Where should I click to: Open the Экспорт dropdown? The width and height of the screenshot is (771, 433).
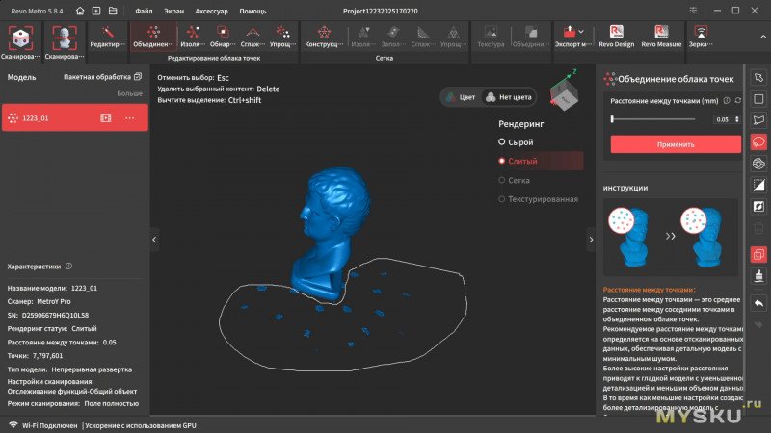point(575,38)
